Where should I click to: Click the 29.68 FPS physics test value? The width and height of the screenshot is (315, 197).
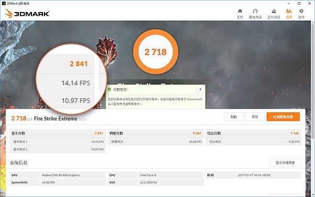195,142
